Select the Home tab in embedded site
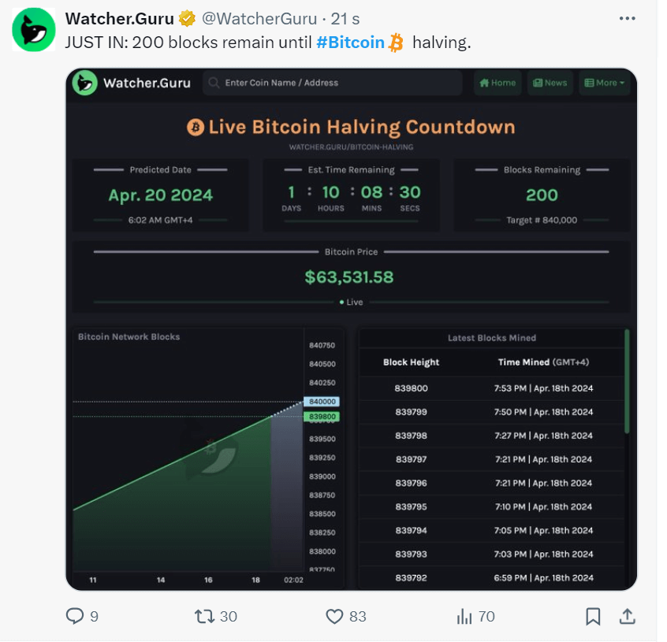The width and height of the screenshot is (667, 642). pos(497,83)
